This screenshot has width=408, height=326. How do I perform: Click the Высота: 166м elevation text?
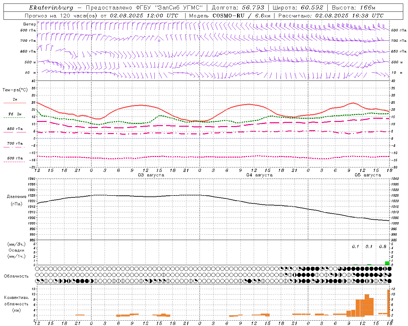click(353, 8)
